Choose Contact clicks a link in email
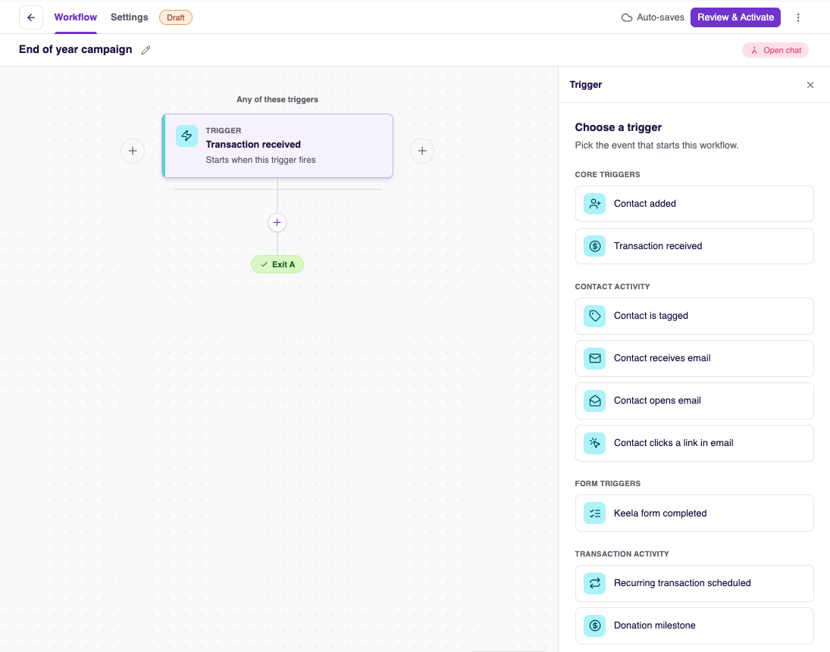 coord(694,443)
